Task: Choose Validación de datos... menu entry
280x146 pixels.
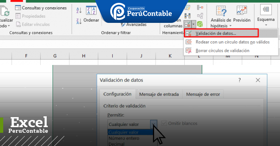Action: pos(231,33)
